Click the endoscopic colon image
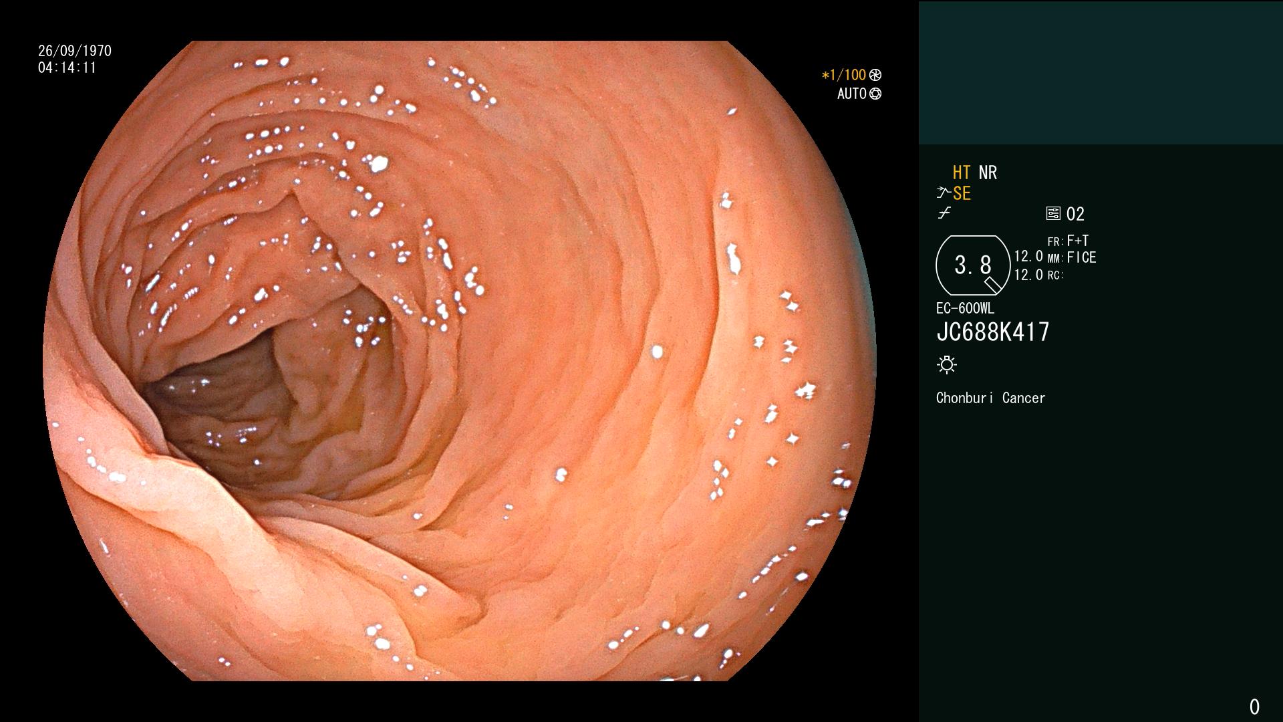The width and height of the screenshot is (1283, 722). click(460, 361)
